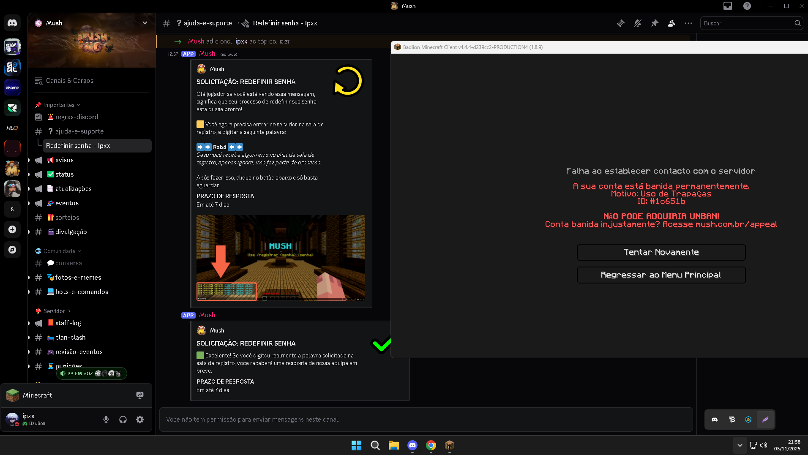Screen dimensions: 808x455
Task: Open the fotos-e-memes channel
Action: coord(91,278)
